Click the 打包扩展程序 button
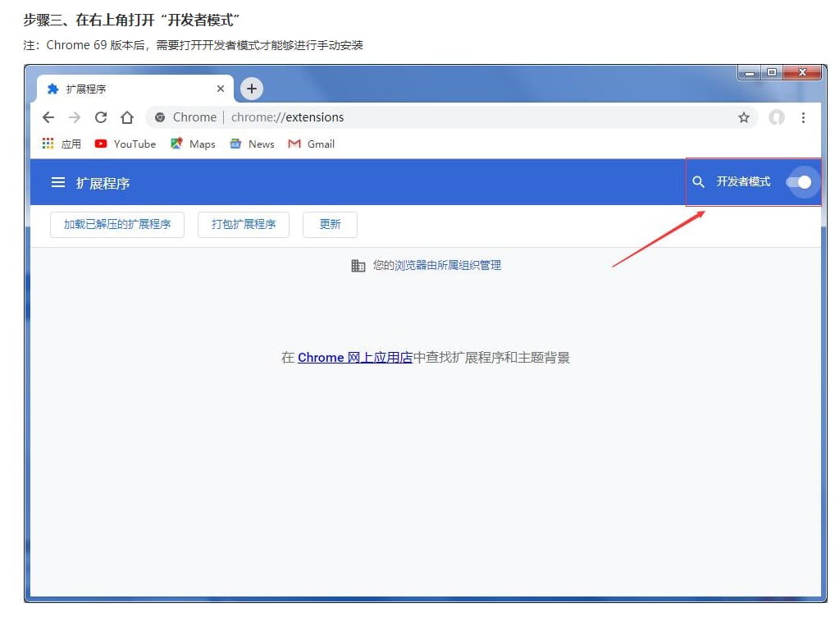This screenshot has height=617, width=835. (244, 224)
